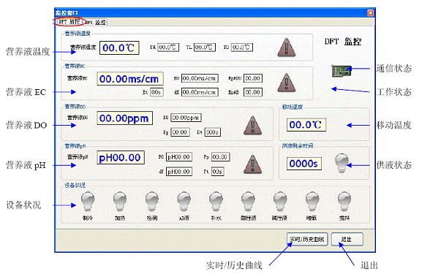Viewport: 430px width, 274px height.
Task: Click the 补水 device status lamp
Action: 216,202
